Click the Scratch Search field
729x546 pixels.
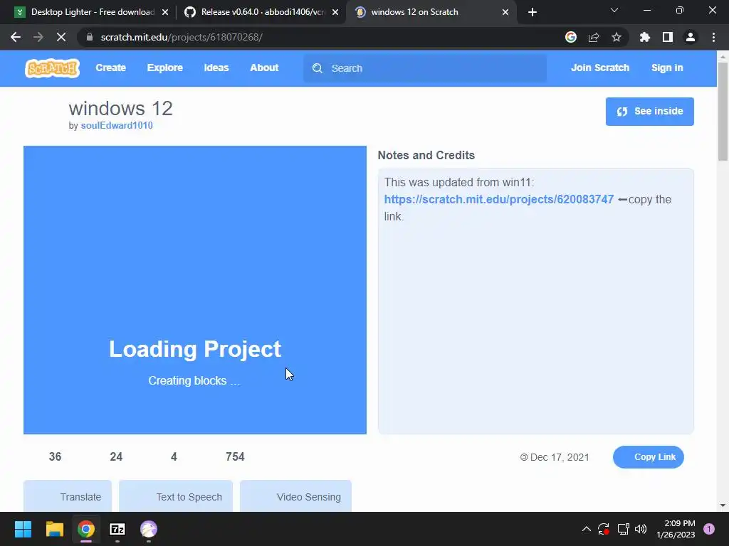point(424,68)
